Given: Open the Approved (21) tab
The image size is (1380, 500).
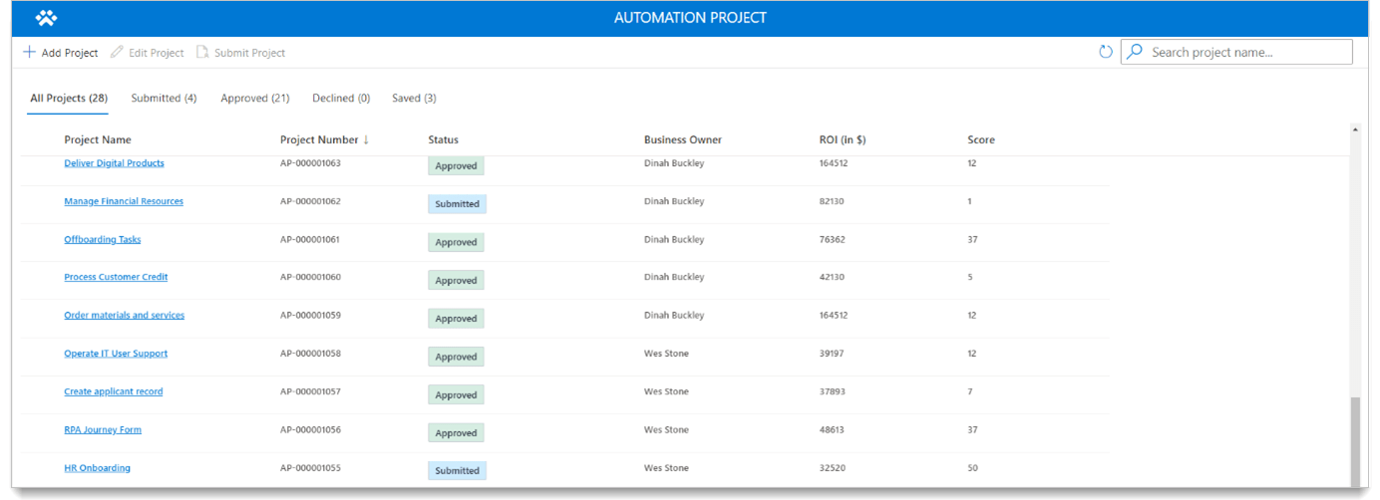Looking at the screenshot, I should click(x=255, y=98).
